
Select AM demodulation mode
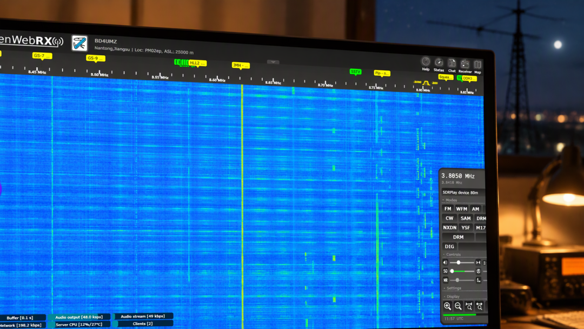(x=475, y=209)
